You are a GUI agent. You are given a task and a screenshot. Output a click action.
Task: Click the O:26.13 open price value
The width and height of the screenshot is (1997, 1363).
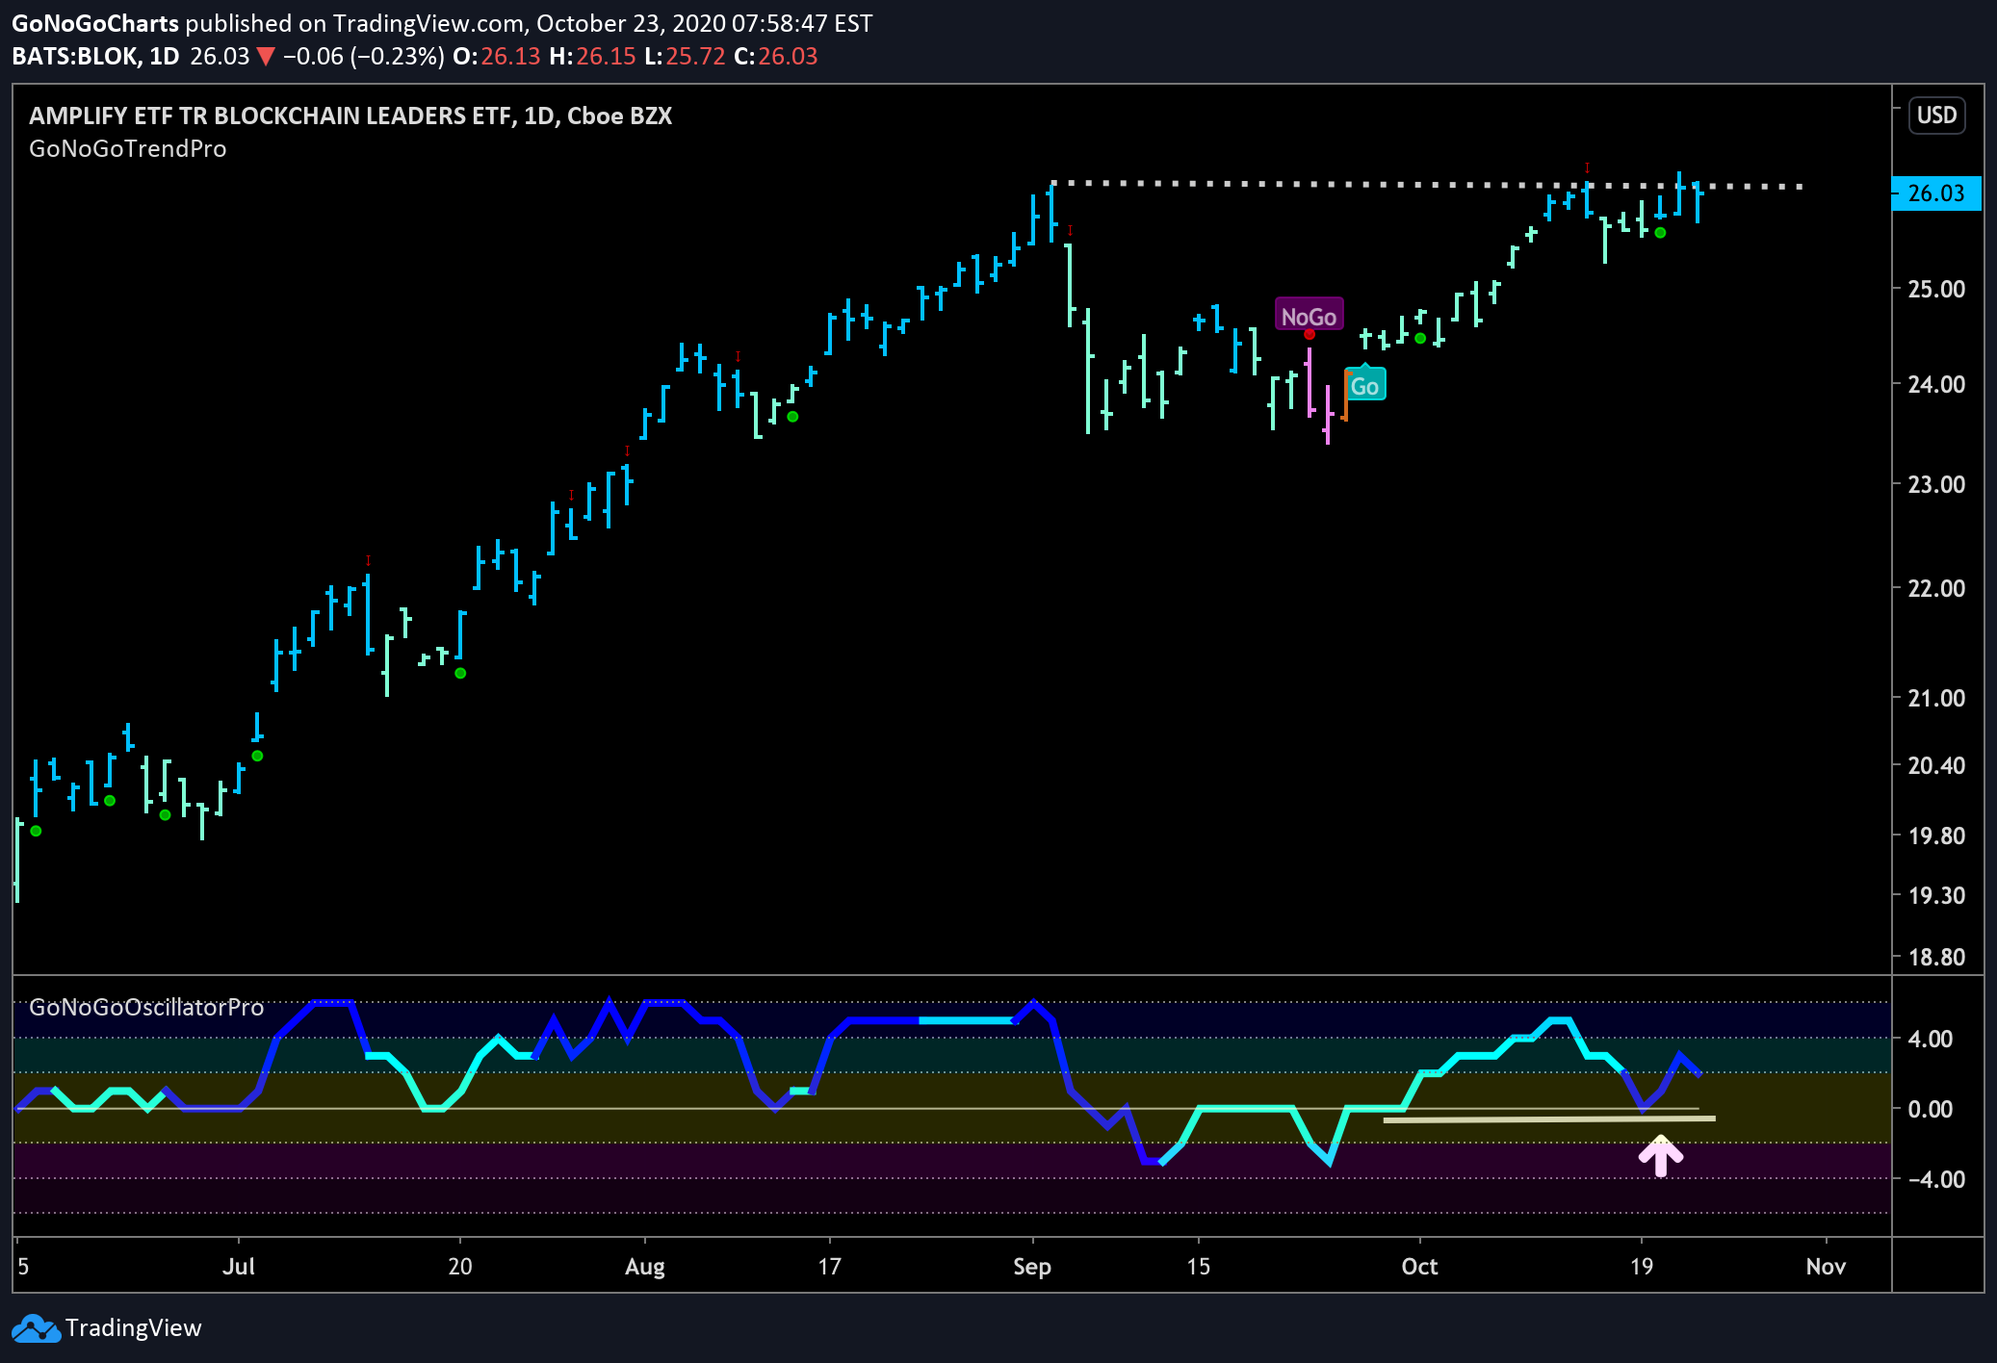coord(497,57)
